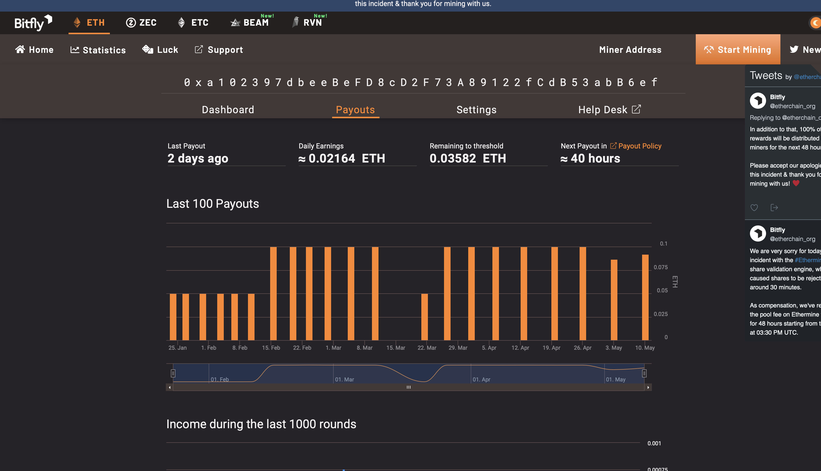Viewport: 821px width, 471px height.
Task: Open the Luck page
Action: [160, 50]
